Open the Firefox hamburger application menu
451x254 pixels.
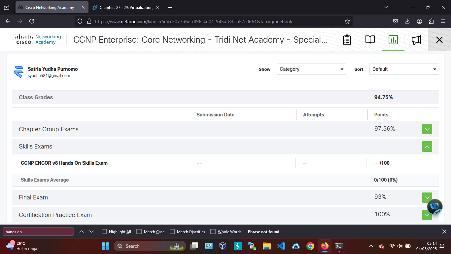click(x=443, y=21)
